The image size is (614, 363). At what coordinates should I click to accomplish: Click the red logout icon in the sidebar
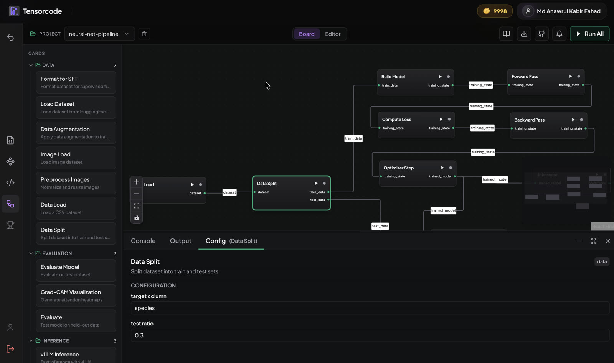10,349
